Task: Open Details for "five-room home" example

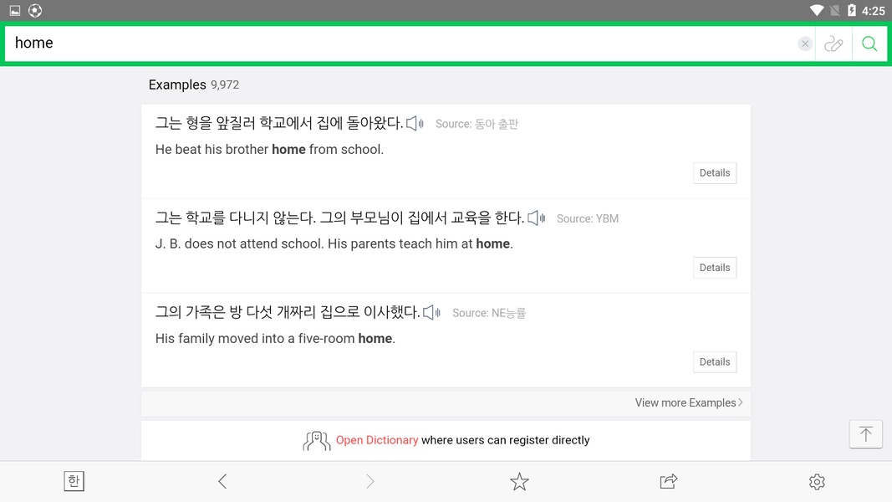Action: point(715,362)
